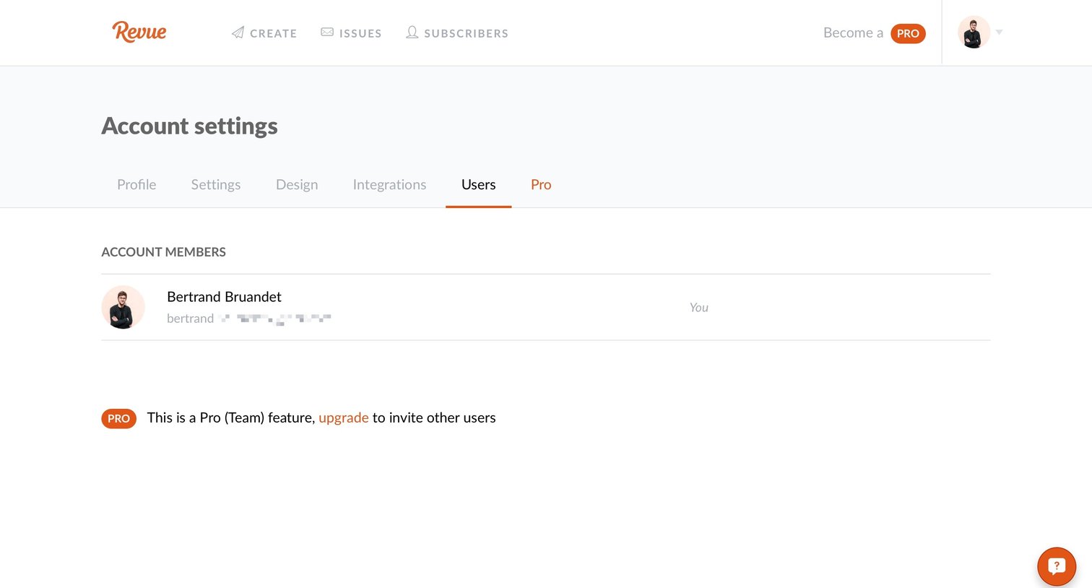Screen dimensions: 1092x588
Task: Click the PRO badge in the header
Action: pos(908,33)
